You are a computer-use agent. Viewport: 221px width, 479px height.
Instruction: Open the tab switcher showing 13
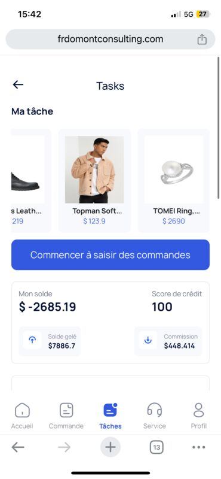click(x=156, y=447)
